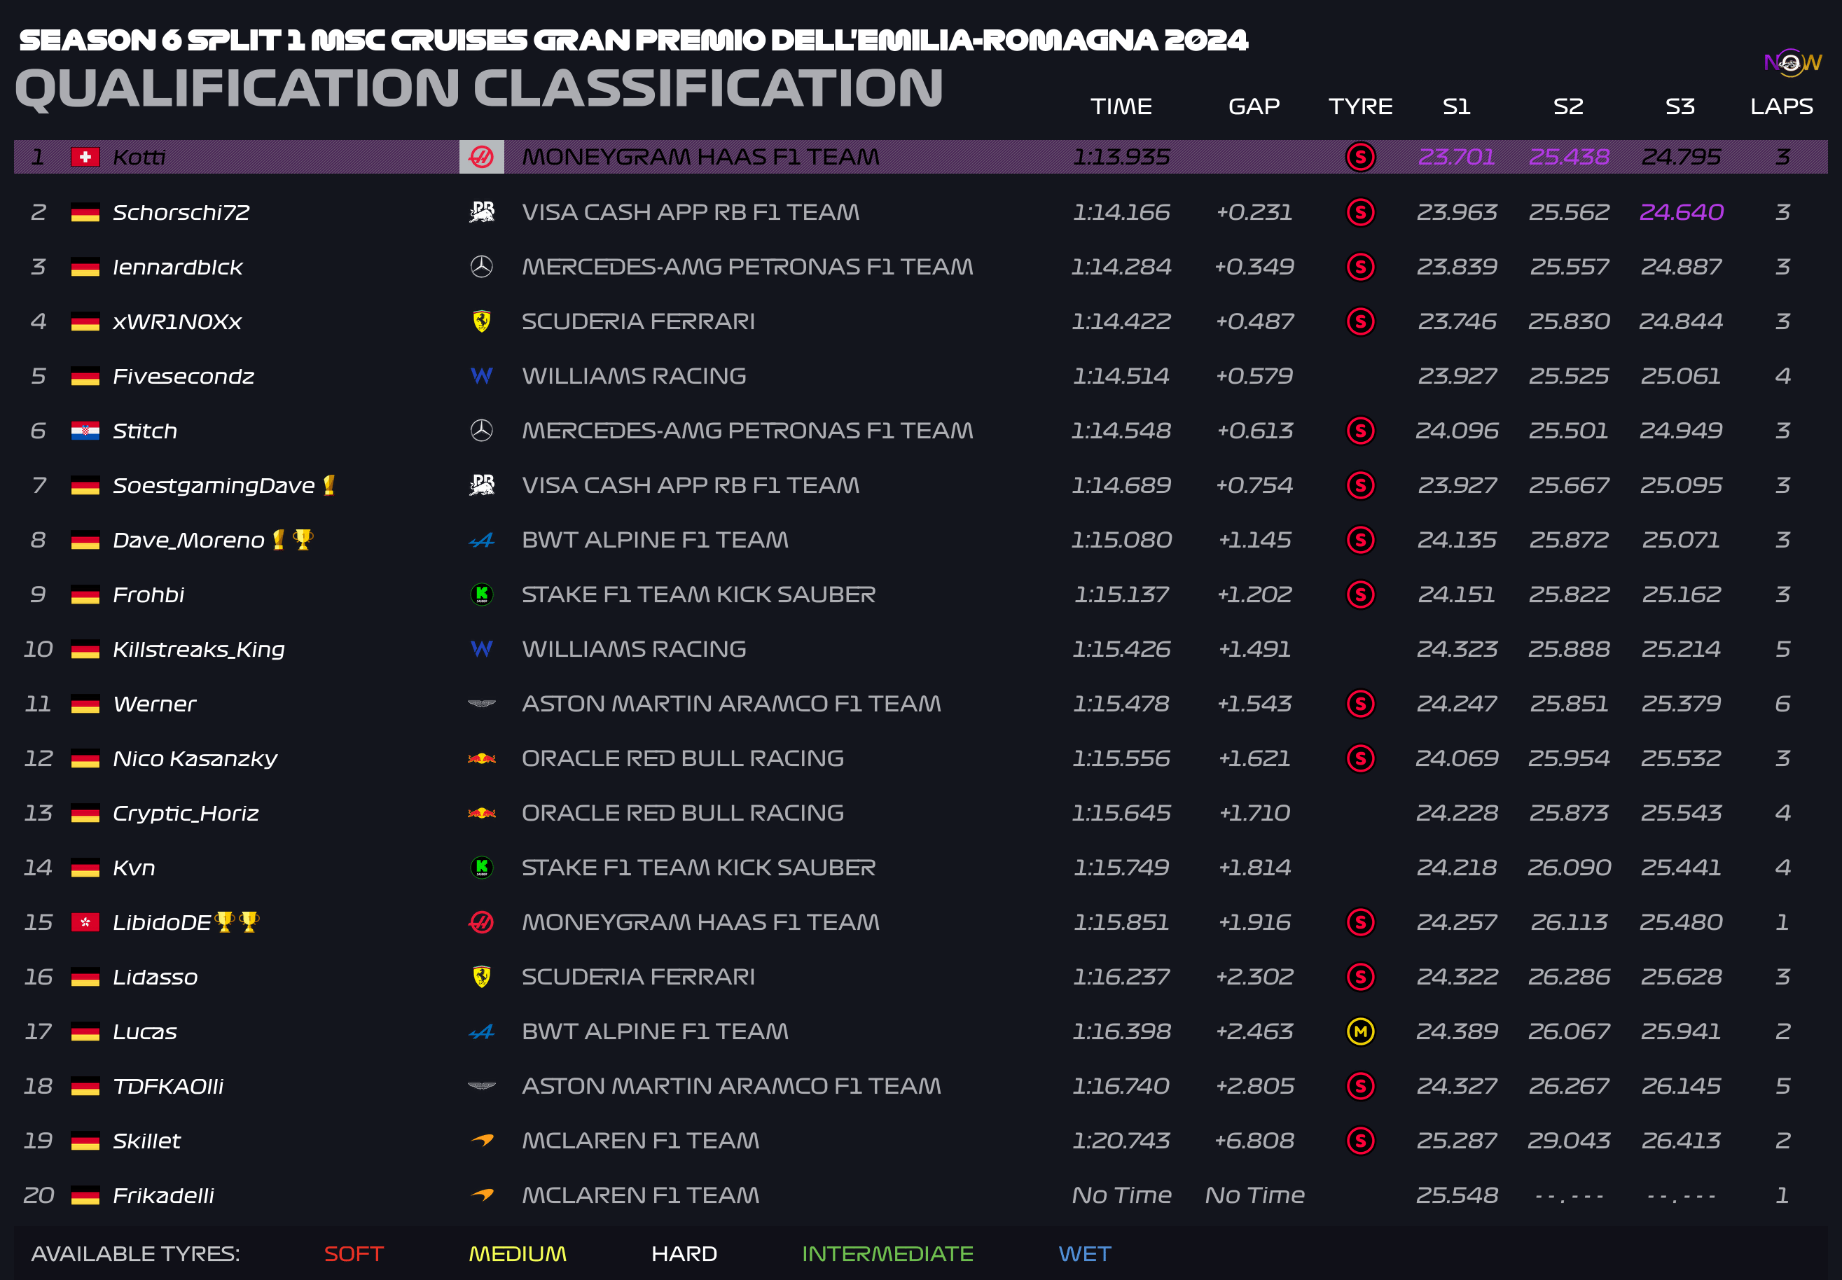1842x1280 pixels.
Task: Click Kotti's pole time 1:13.935
Action: point(1121,157)
